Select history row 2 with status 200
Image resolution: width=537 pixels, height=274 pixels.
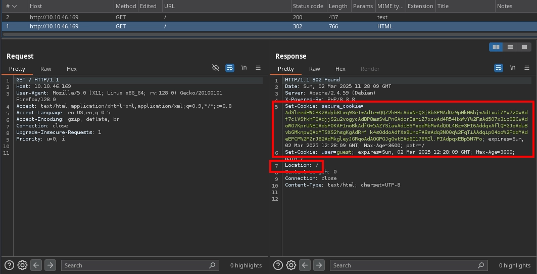[152, 17]
